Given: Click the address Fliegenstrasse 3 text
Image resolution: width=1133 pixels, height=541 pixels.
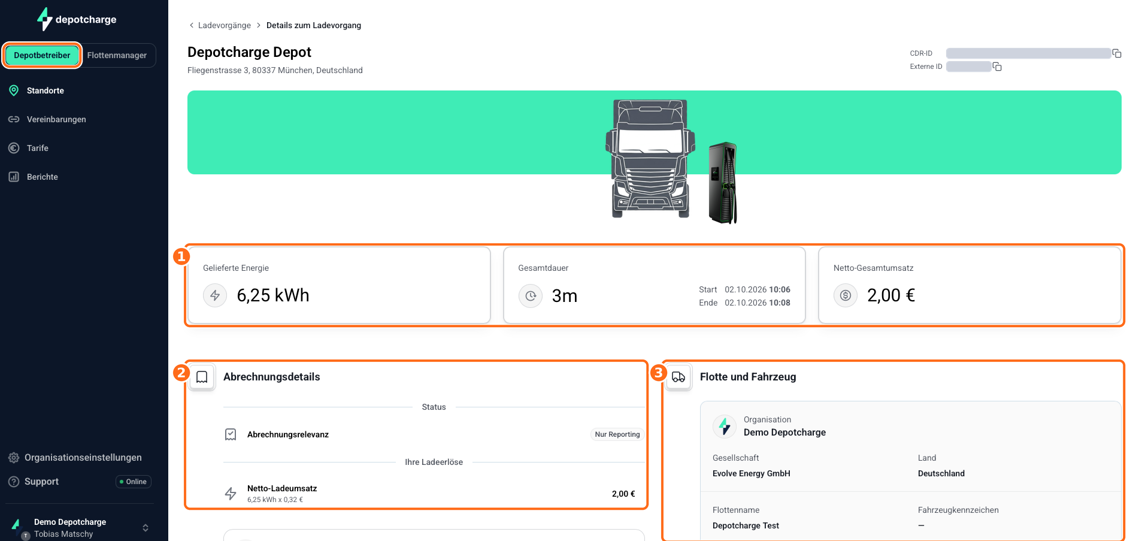Looking at the screenshot, I should (x=275, y=70).
